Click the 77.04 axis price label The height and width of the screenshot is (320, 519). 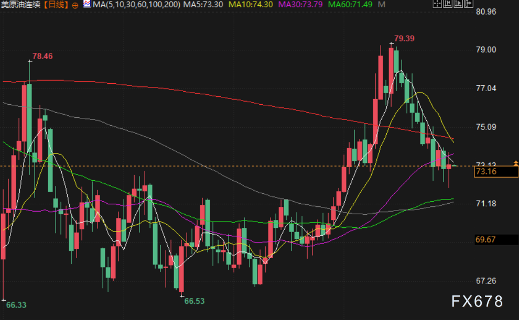[486, 89]
